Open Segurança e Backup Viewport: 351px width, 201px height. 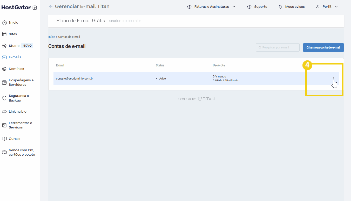[x=19, y=98]
